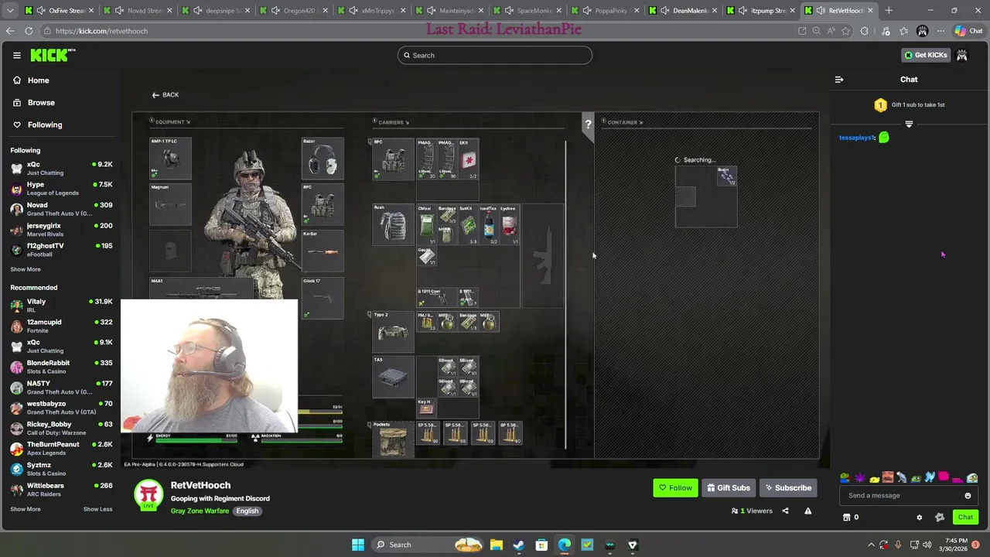Open Vitaly channel in Recommended
The image size is (990, 557).
pos(61,305)
